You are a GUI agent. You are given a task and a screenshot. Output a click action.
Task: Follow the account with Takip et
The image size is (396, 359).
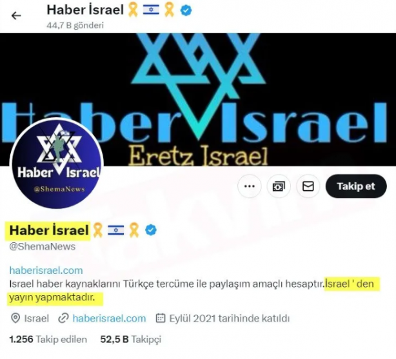coord(356,186)
